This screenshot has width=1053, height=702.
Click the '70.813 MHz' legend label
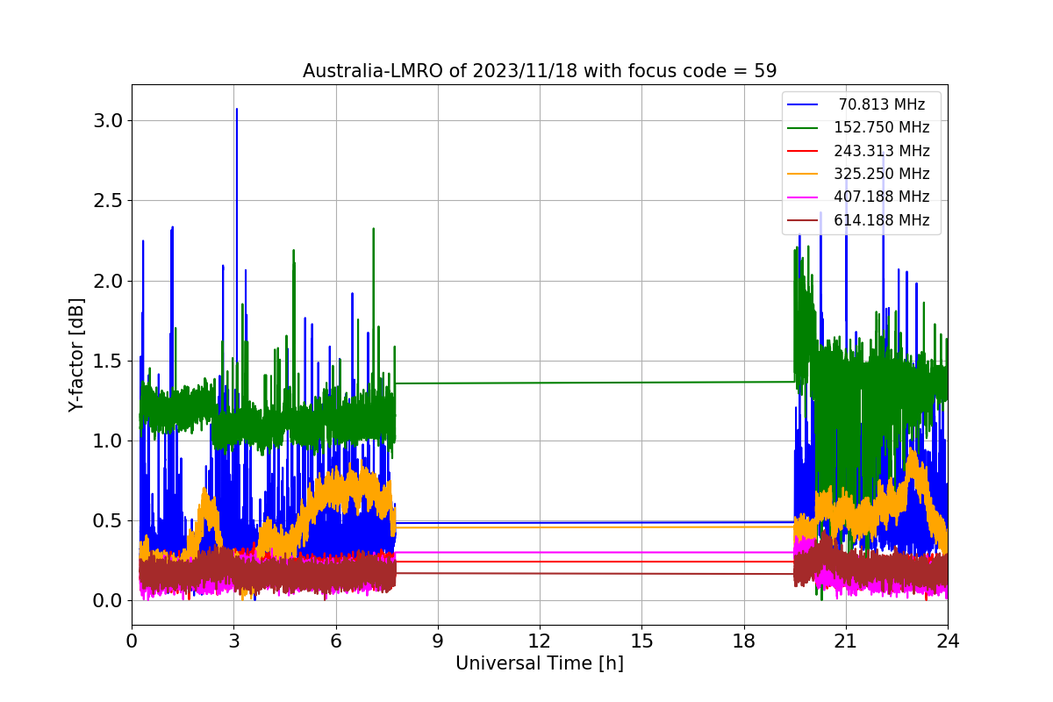882,104
